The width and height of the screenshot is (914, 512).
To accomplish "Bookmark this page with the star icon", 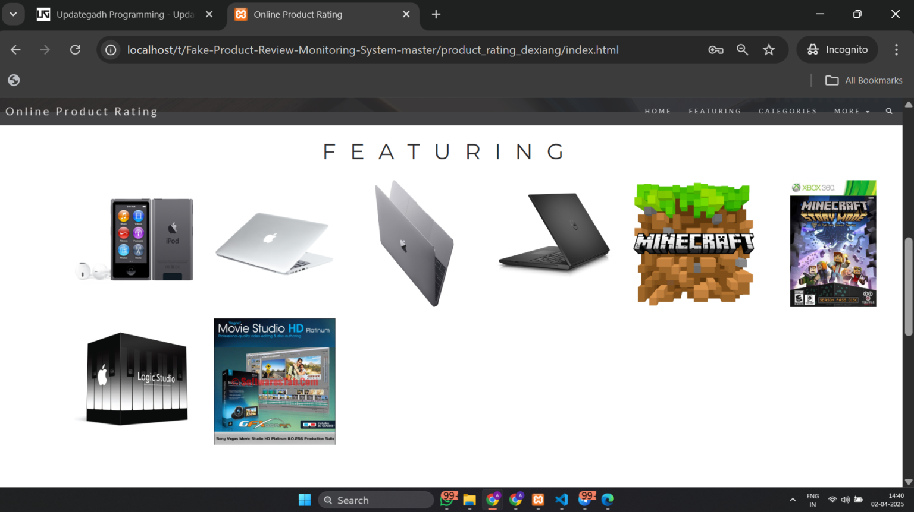I will click(769, 50).
